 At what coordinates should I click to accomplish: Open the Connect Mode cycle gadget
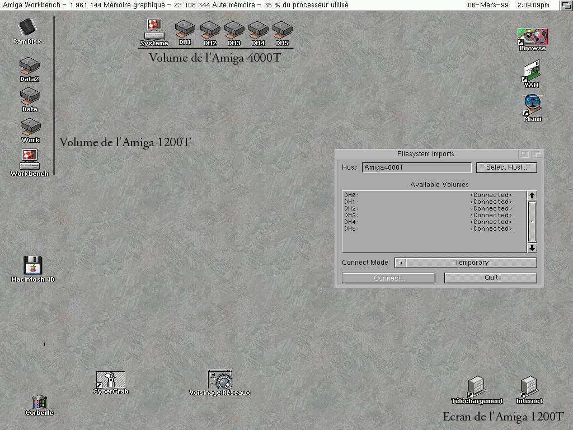pos(466,263)
